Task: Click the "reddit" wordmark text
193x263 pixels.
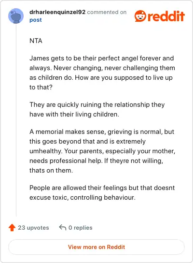Action: 166,16
